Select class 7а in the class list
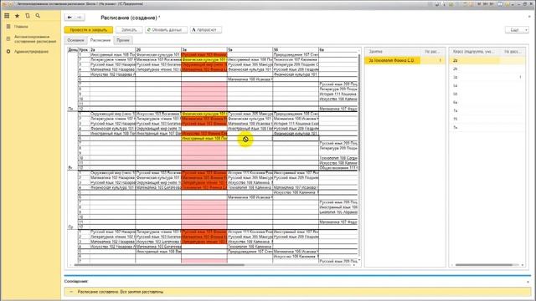This screenshot has height=301, width=536. (487, 110)
